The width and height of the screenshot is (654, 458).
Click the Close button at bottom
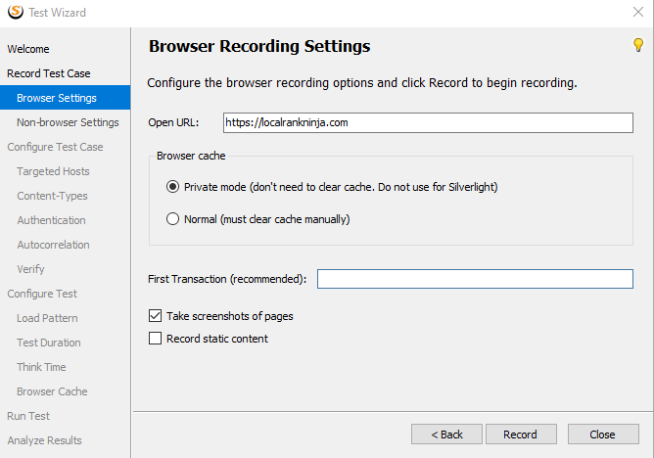click(603, 435)
